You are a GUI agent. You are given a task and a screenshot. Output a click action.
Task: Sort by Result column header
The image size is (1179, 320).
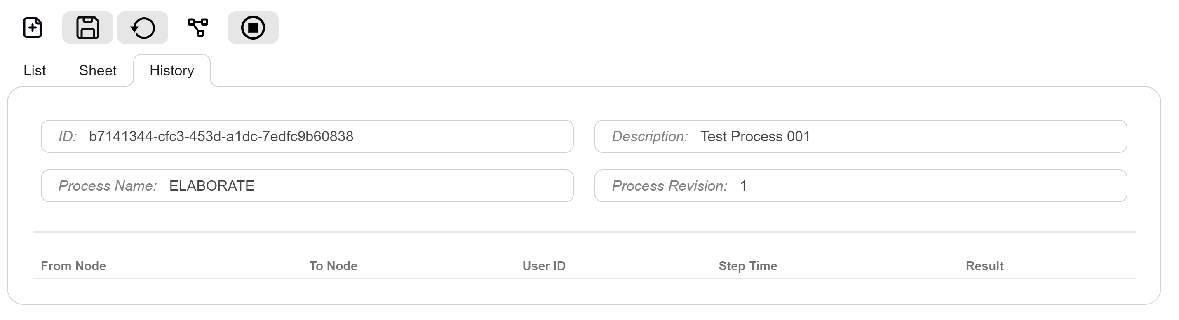pos(984,266)
